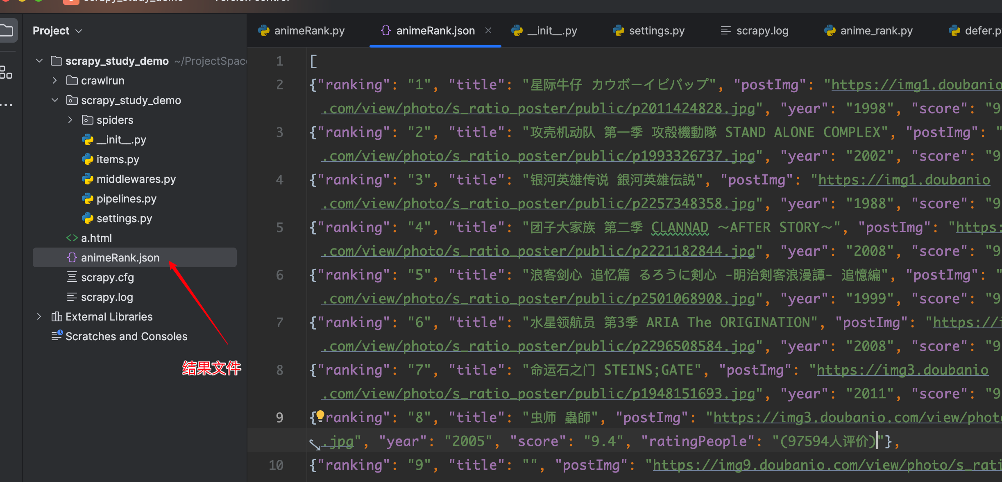
Task: Open the Structure tool window icon
Action: pyautogui.click(x=6, y=72)
